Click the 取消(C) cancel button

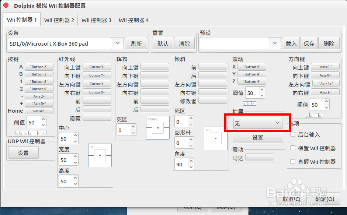[291, 199]
